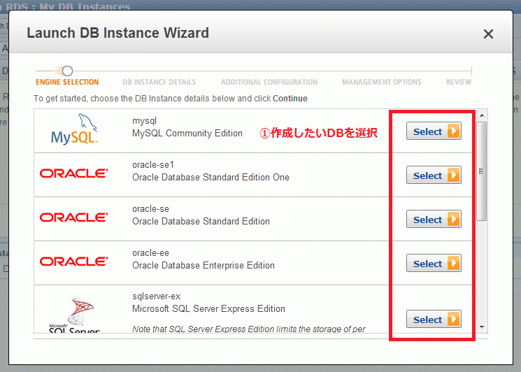
Task: Click the progress circle marker on the wizard step line
Action: pos(67,71)
